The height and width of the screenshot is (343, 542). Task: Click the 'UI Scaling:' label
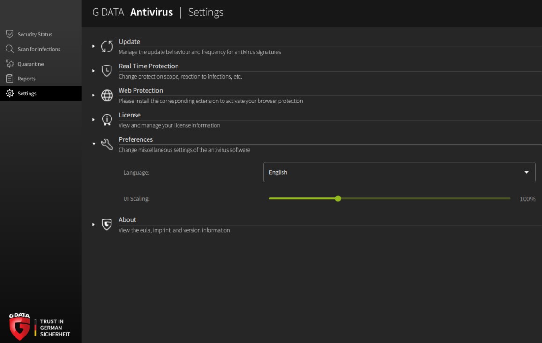136,199
